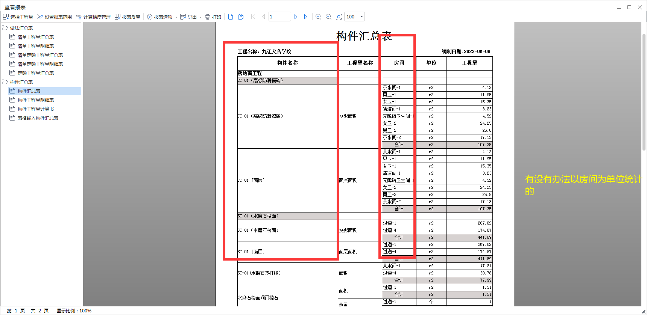Click the 工程名称: 九江文传学院 text

click(x=264, y=51)
